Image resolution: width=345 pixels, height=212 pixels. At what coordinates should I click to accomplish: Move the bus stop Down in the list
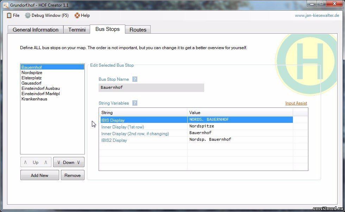point(69,163)
